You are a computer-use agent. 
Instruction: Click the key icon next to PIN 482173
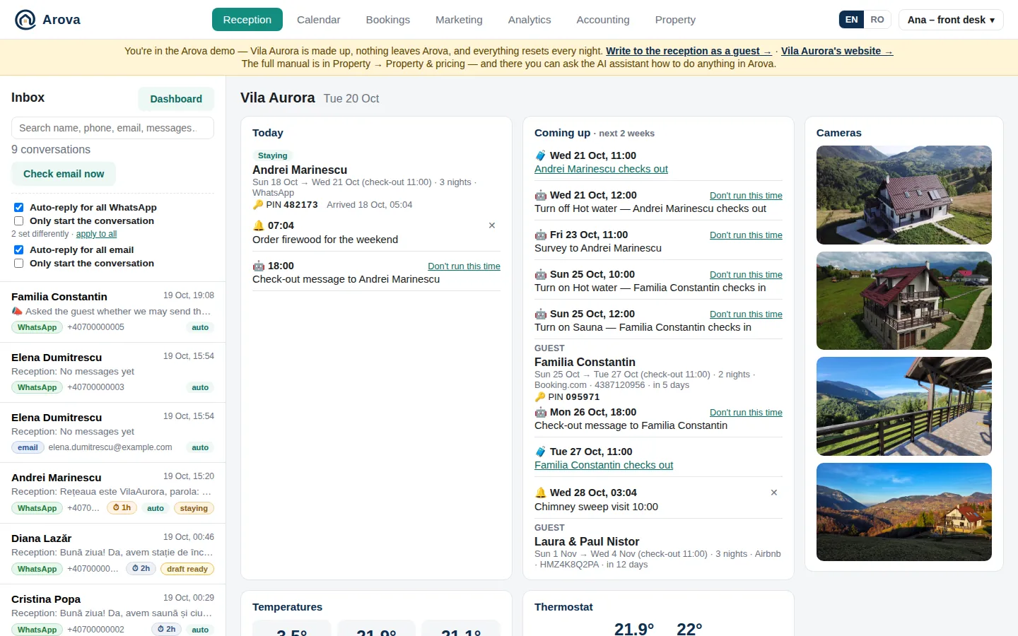[x=258, y=205]
